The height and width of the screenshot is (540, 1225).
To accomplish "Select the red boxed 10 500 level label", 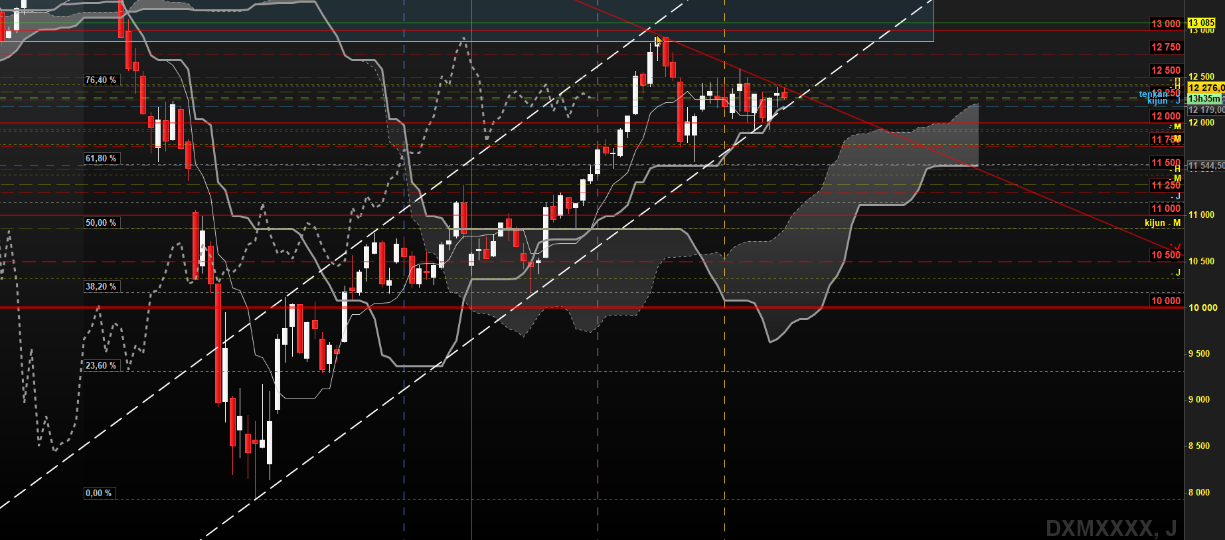I will click(x=1166, y=255).
